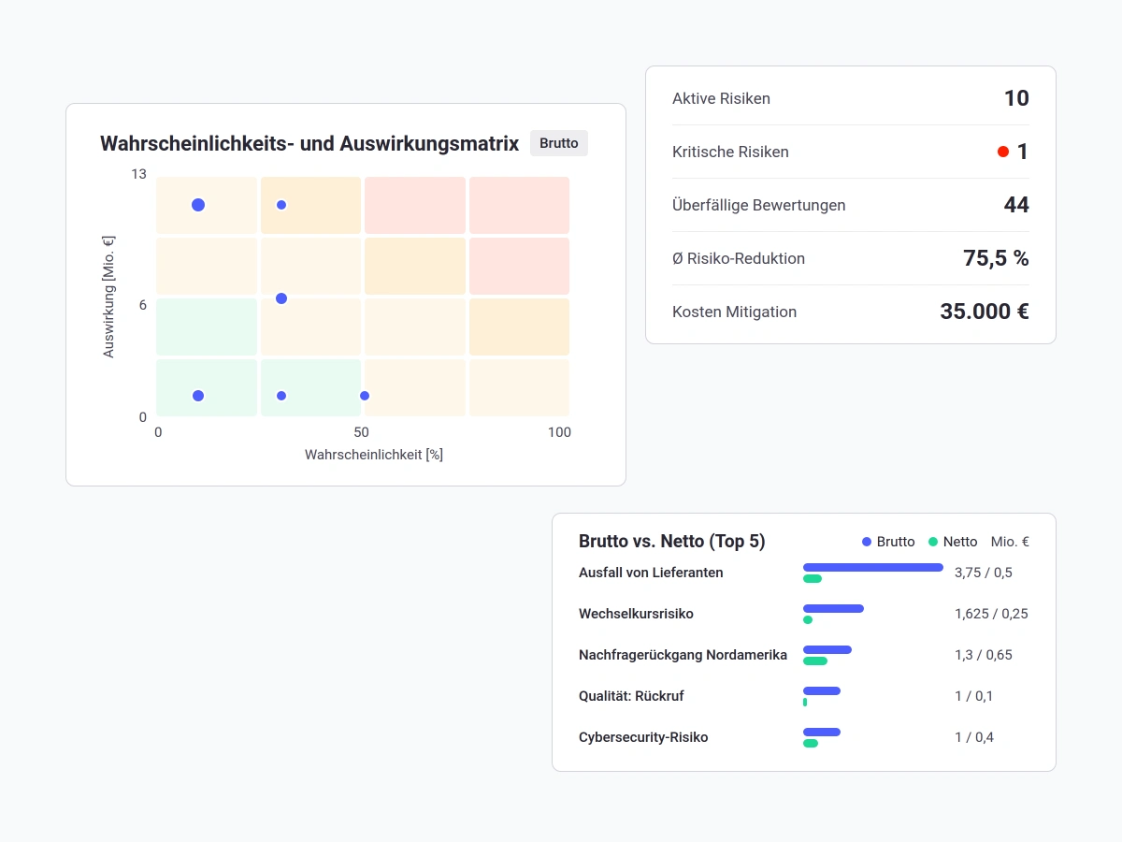Select the data point at impact 6 in matrix
Viewport: 1122px width, 842px height.
pyautogui.click(x=281, y=298)
